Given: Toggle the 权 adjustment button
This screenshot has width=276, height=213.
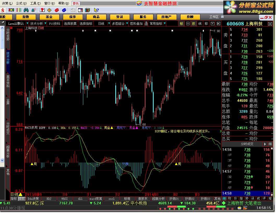Looking at the screenshot, I should point(194,23).
